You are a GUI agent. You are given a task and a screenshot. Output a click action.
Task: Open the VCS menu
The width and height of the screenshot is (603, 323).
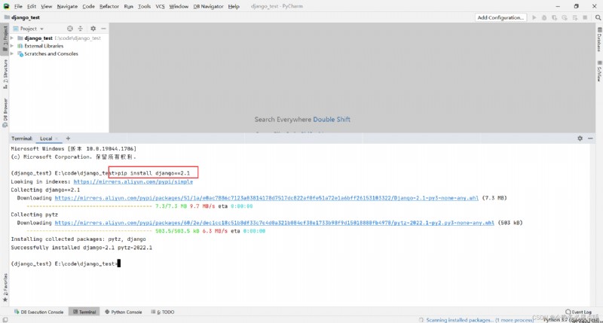[160, 7]
